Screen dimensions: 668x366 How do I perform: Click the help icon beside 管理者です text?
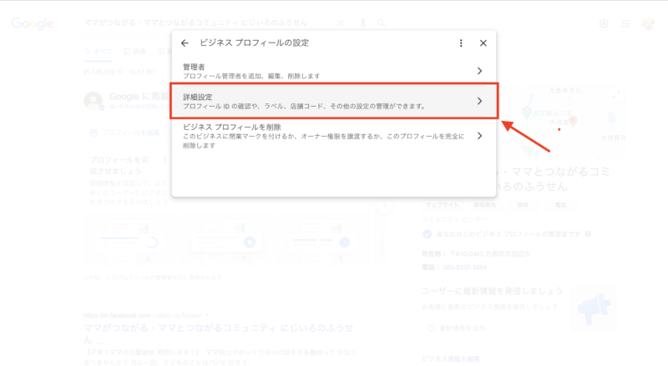(x=588, y=233)
